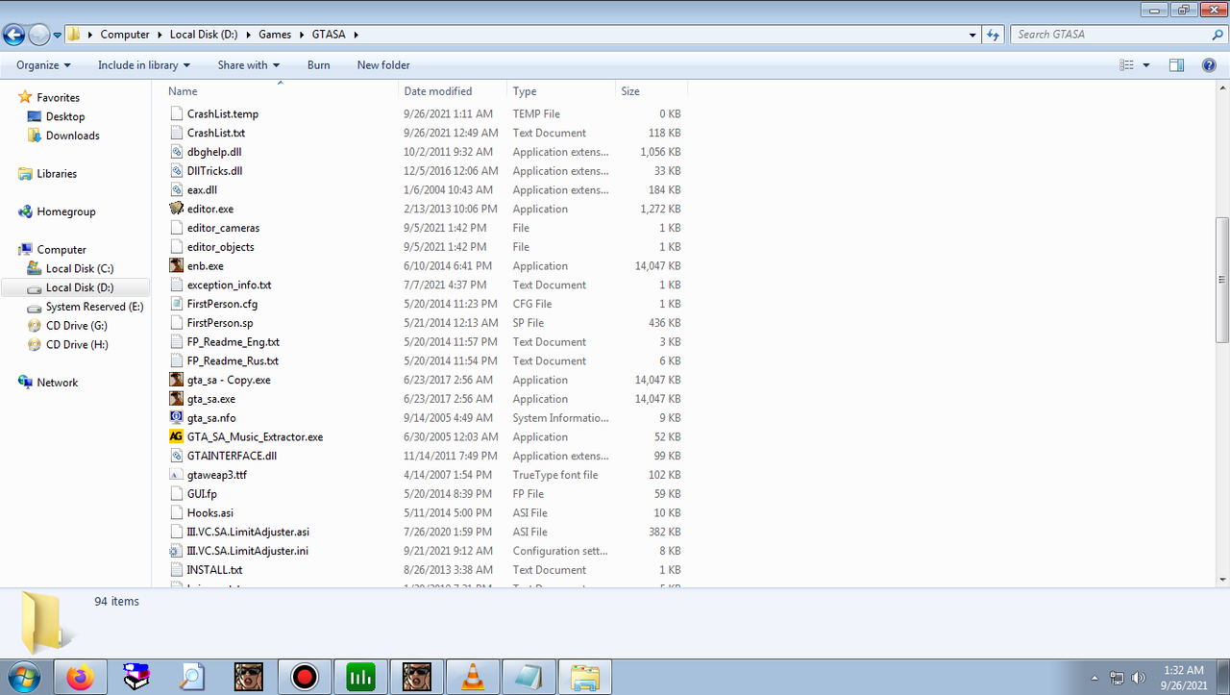Click the dbghelp.dll file icon
This screenshot has height=695, width=1230.
[x=176, y=152]
